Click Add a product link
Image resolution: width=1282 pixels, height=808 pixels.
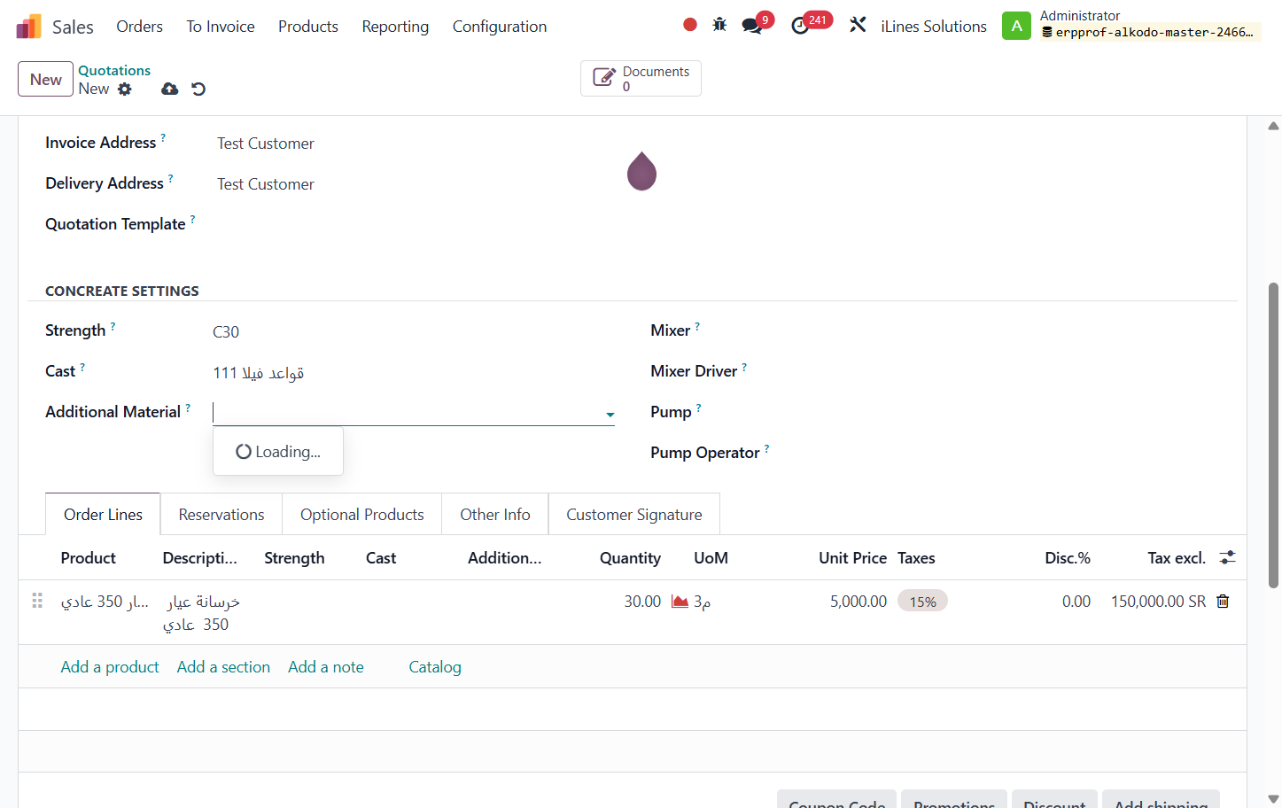110,667
